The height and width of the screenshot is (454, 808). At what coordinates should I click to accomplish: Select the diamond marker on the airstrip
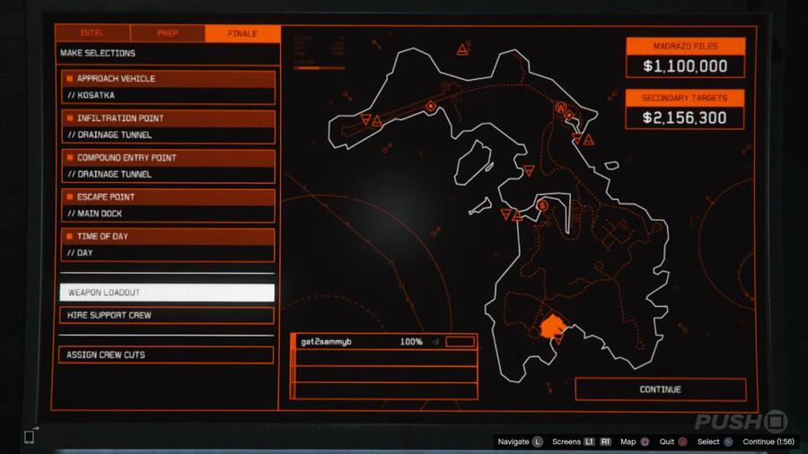point(431,107)
